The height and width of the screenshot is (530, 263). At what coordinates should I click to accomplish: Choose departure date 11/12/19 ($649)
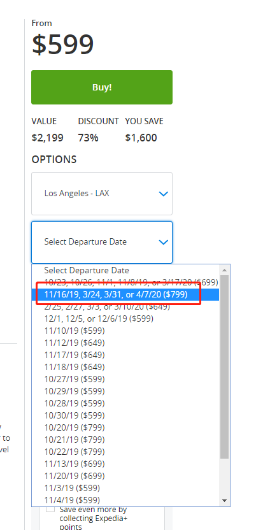125,343
